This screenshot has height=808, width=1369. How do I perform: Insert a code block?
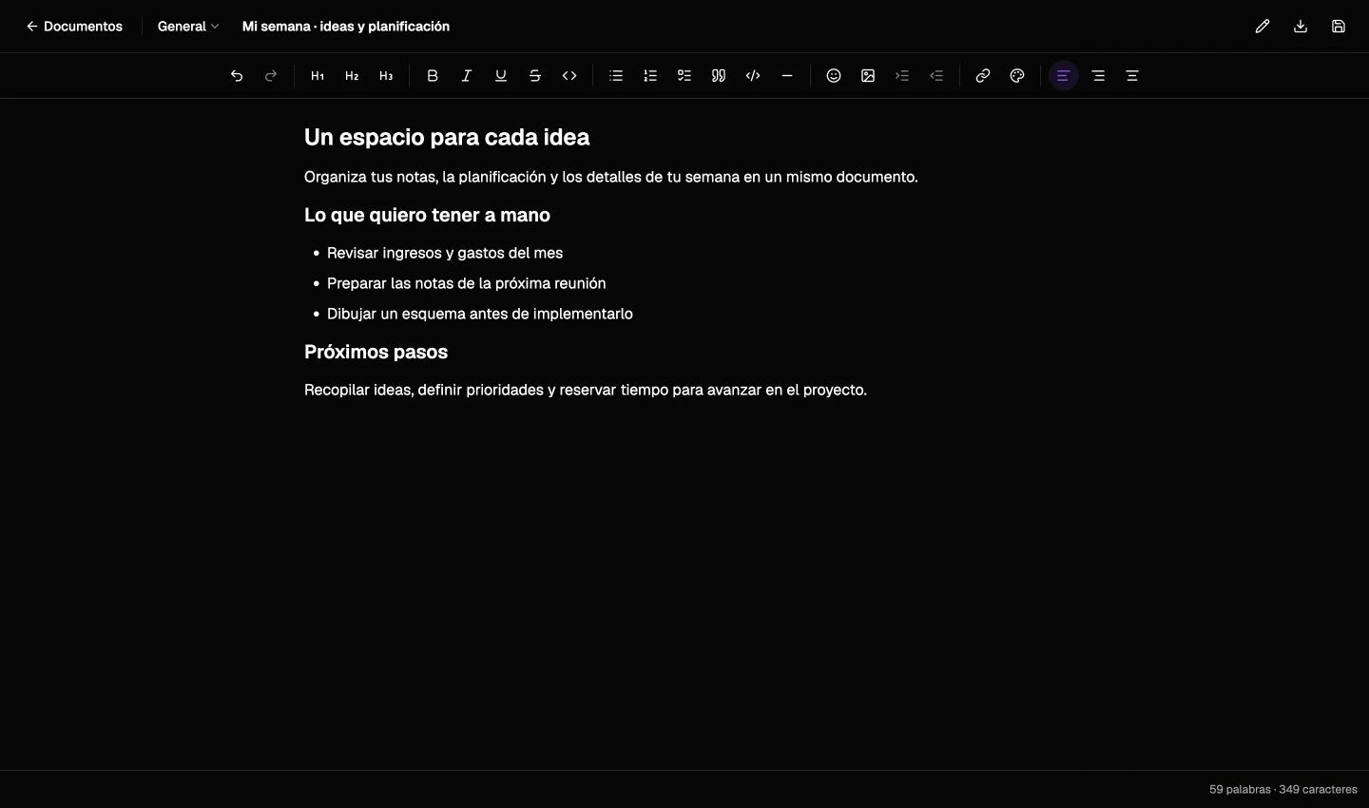(753, 76)
